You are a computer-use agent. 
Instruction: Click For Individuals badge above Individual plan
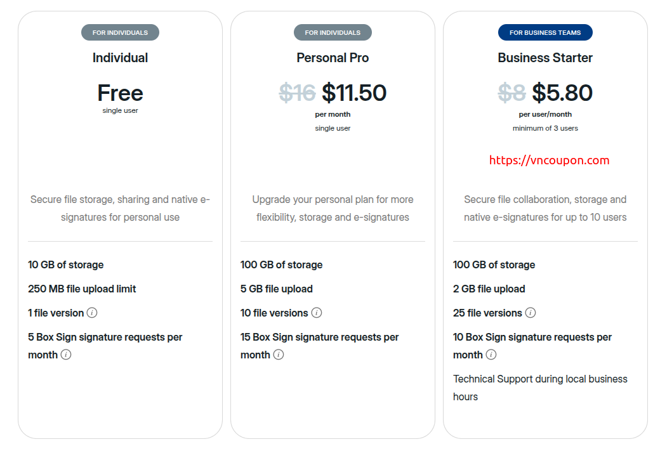pos(120,32)
